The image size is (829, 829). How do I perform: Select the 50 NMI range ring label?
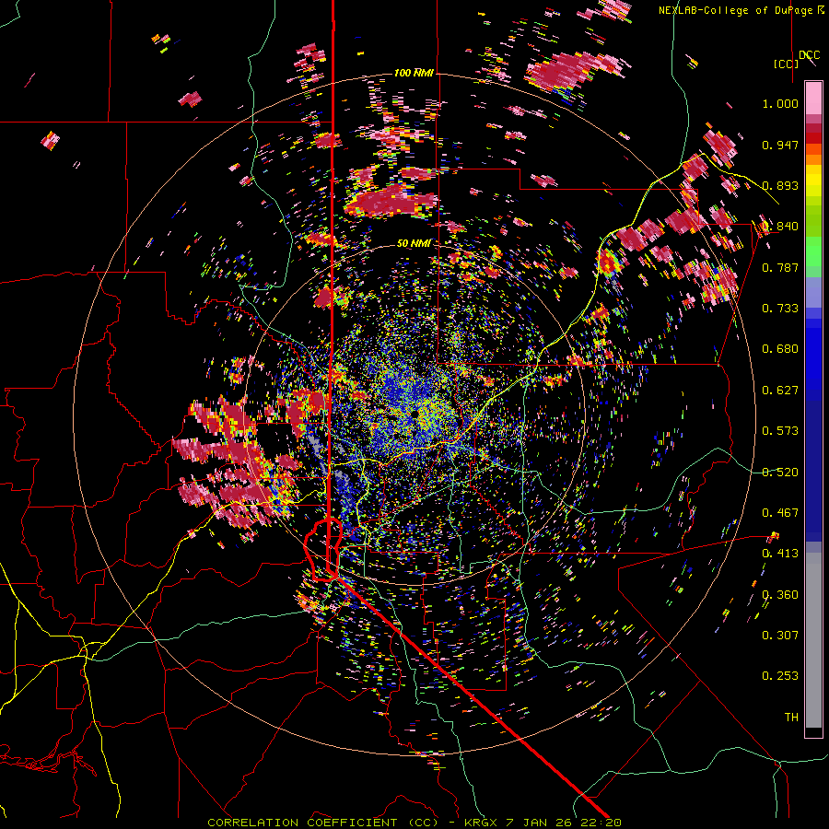[x=414, y=243]
